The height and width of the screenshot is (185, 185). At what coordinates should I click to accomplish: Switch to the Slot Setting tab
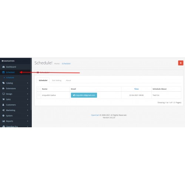coord(57,80)
